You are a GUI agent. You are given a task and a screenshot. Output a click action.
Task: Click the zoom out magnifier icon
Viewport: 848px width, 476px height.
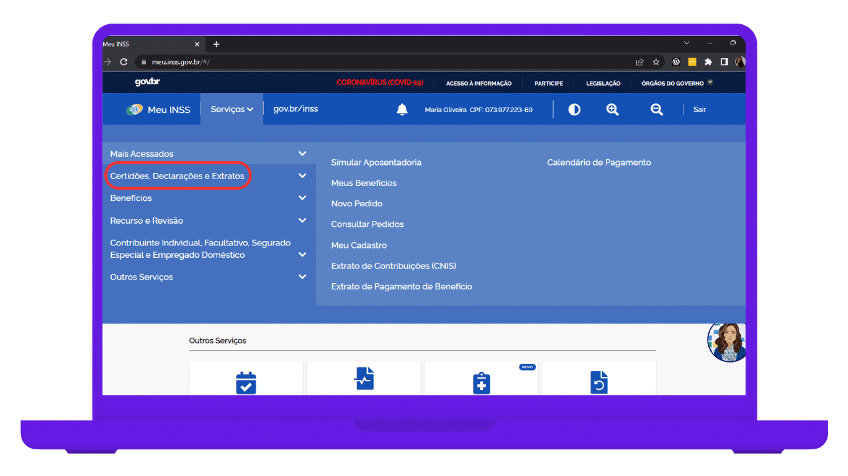pos(656,110)
